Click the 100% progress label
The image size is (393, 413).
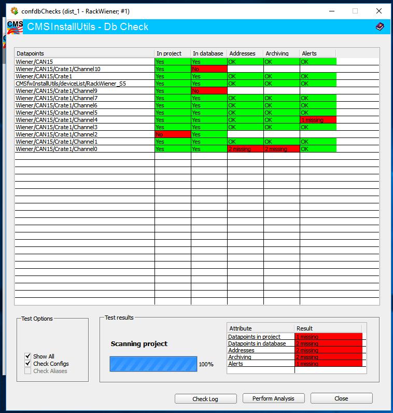click(x=206, y=364)
